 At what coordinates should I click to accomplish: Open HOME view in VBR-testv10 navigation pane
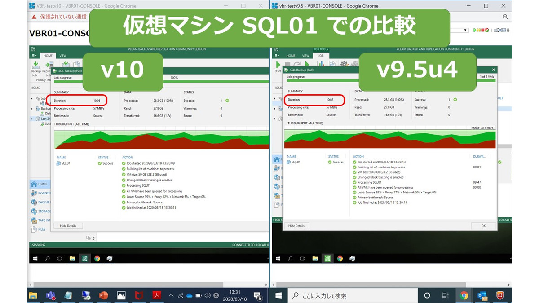click(x=40, y=184)
